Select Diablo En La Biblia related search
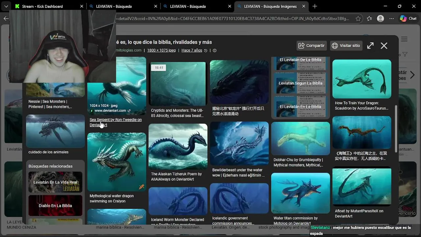The height and width of the screenshot is (237, 421). tap(55, 206)
